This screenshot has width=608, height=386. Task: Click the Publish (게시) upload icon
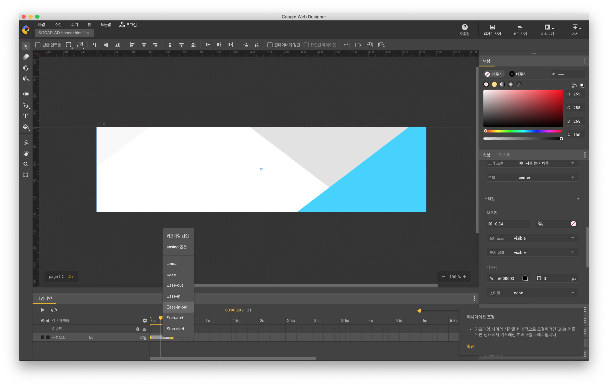[575, 27]
